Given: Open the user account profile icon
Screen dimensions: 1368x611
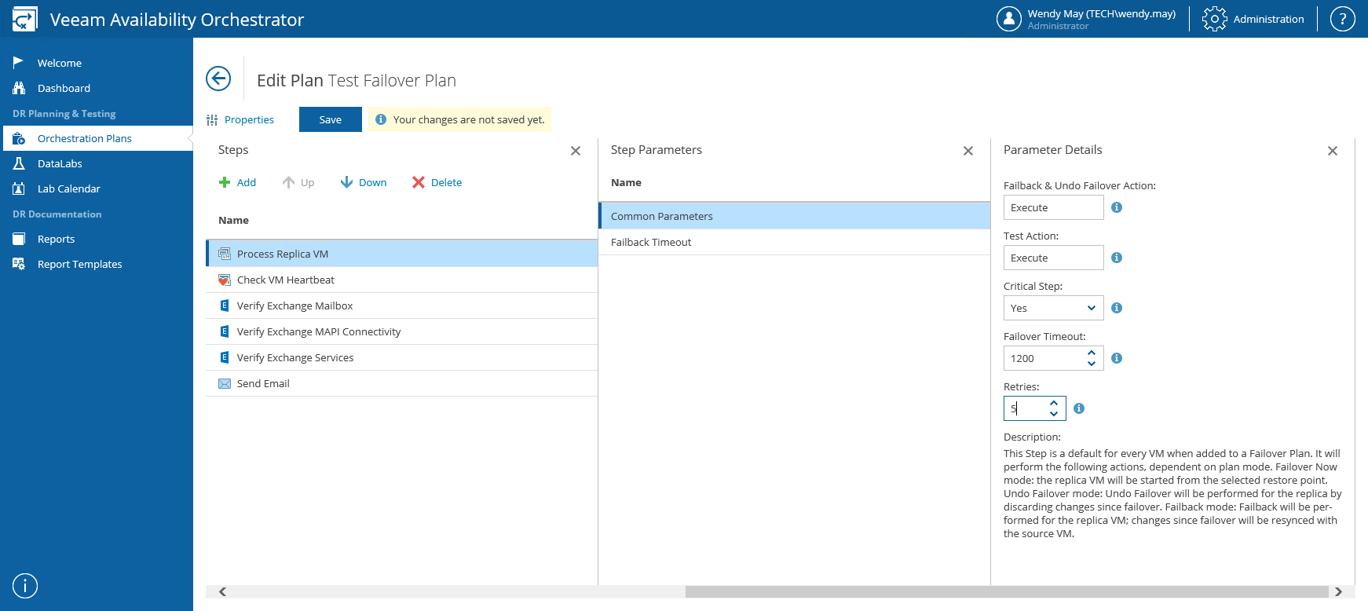Looking at the screenshot, I should click(1009, 19).
